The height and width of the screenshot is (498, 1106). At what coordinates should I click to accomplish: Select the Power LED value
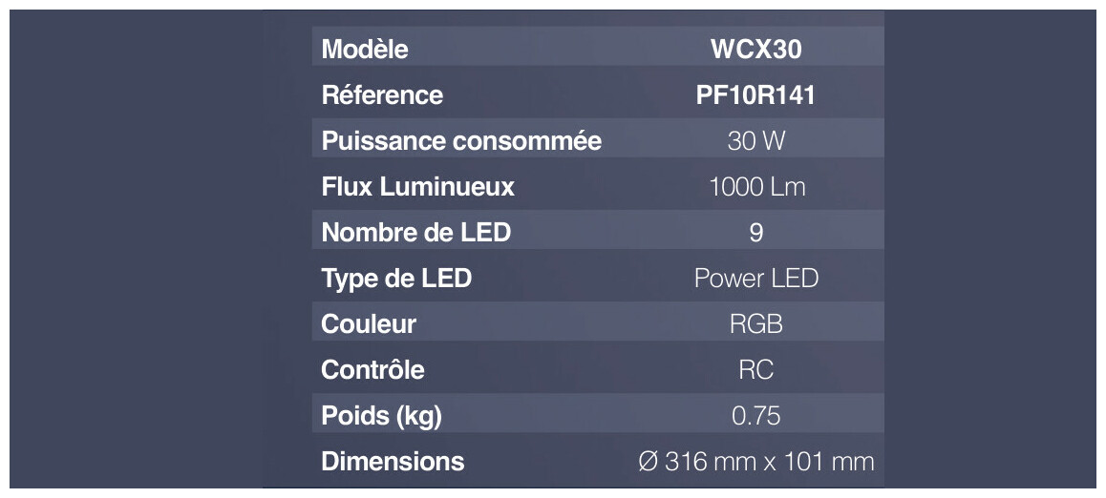[x=755, y=278]
